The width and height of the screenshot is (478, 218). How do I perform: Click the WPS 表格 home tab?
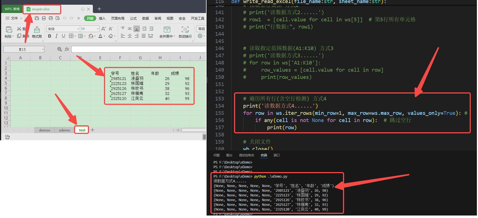tap(12, 9)
